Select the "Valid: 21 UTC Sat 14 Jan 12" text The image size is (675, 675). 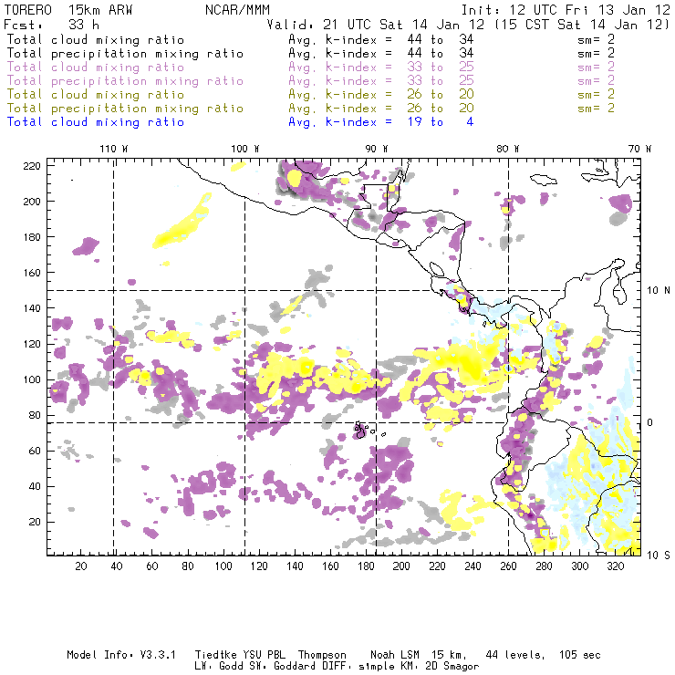point(376,25)
